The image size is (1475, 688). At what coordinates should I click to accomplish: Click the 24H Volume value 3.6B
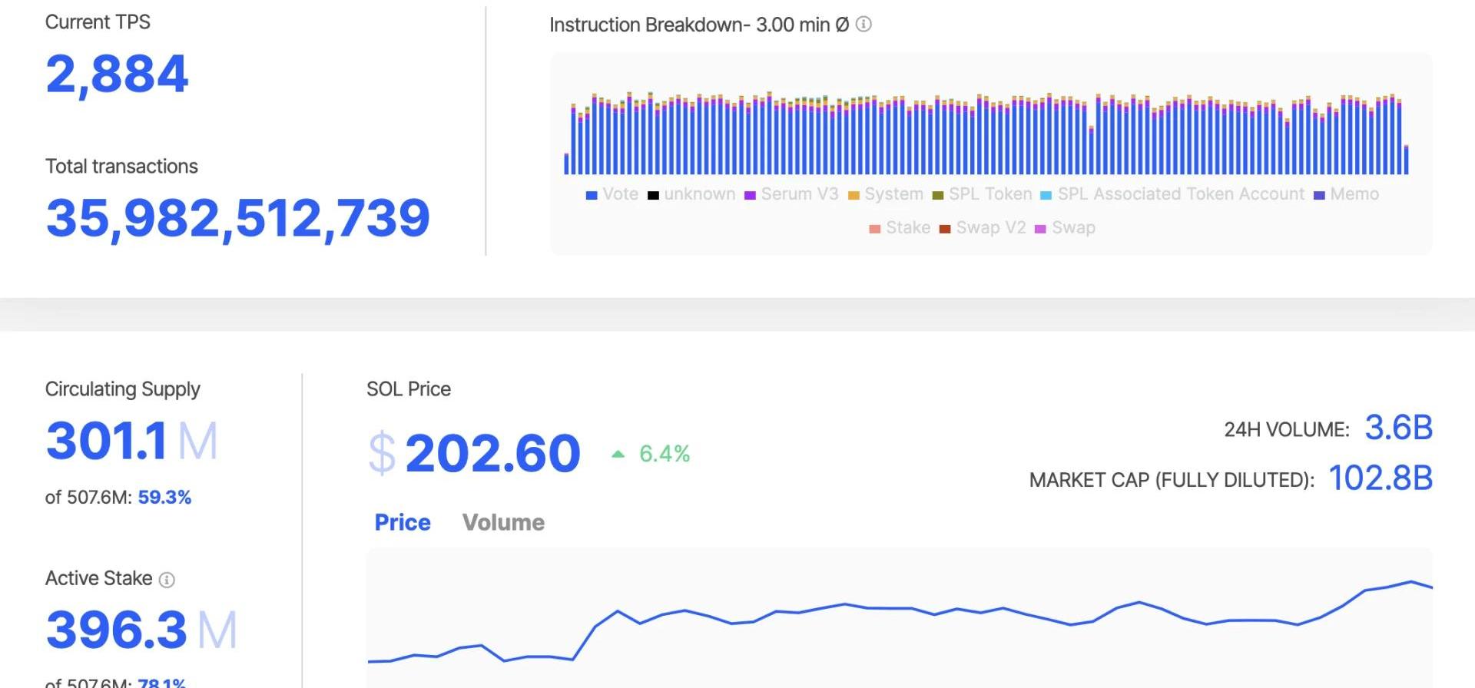[1398, 428]
